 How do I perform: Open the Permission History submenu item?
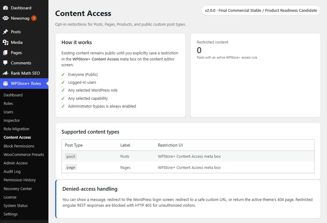pos(20,180)
